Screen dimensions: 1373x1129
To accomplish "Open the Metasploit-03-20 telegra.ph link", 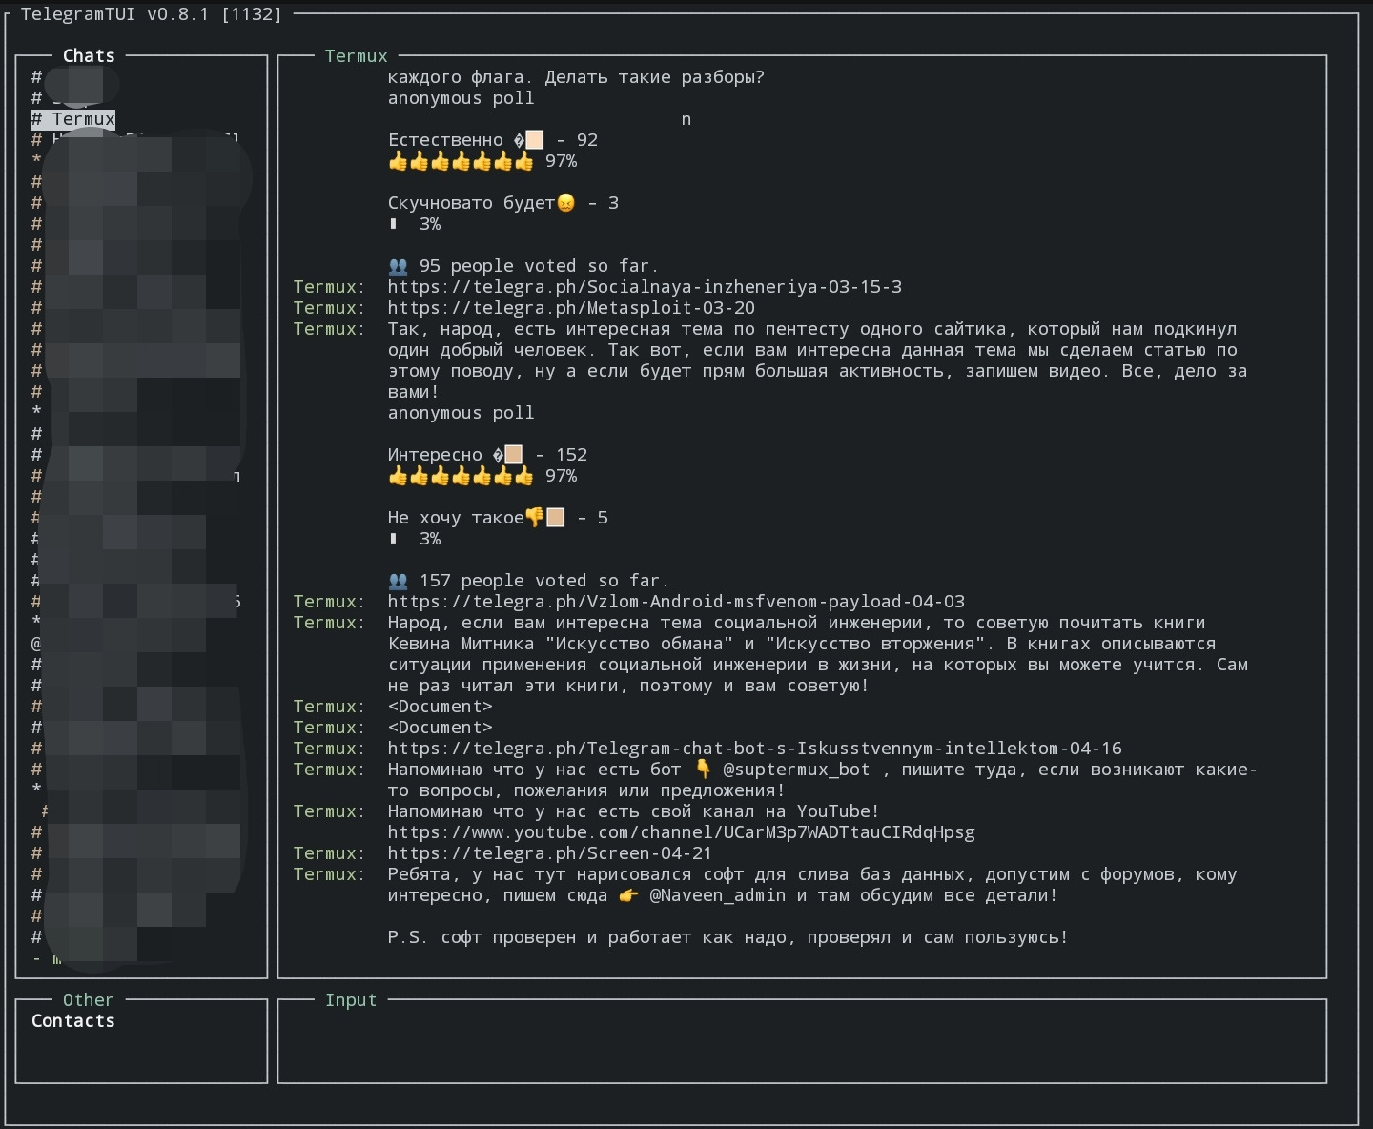I will click(x=571, y=308).
